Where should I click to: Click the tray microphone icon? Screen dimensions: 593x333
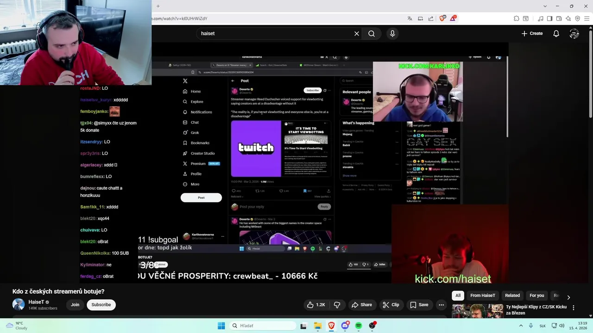(x=531, y=326)
